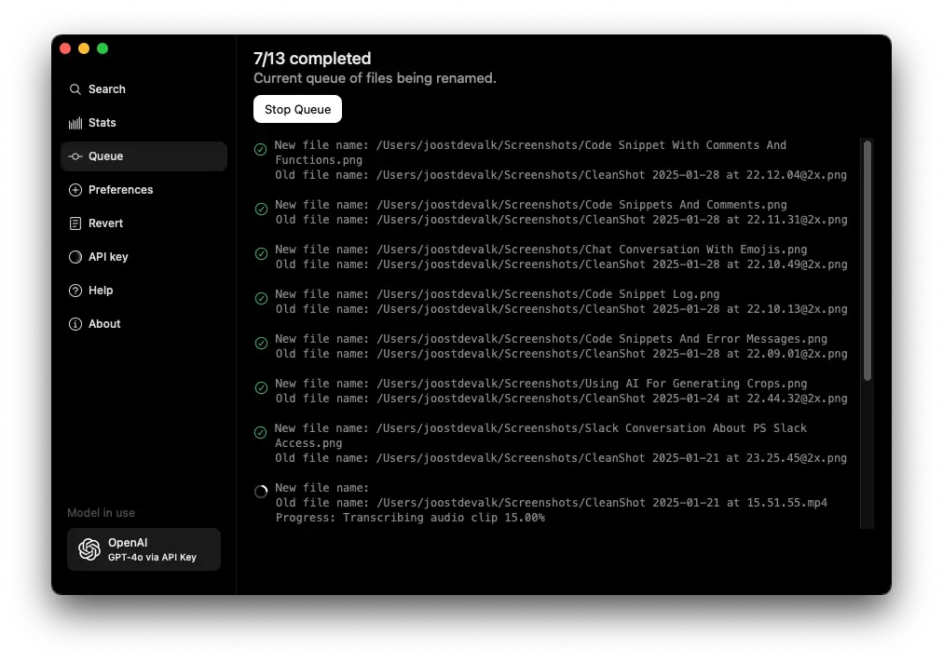The width and height of the screenshot is (943, 663).
Task: Select the Stats sidebar item
Action: coord(102,123)
